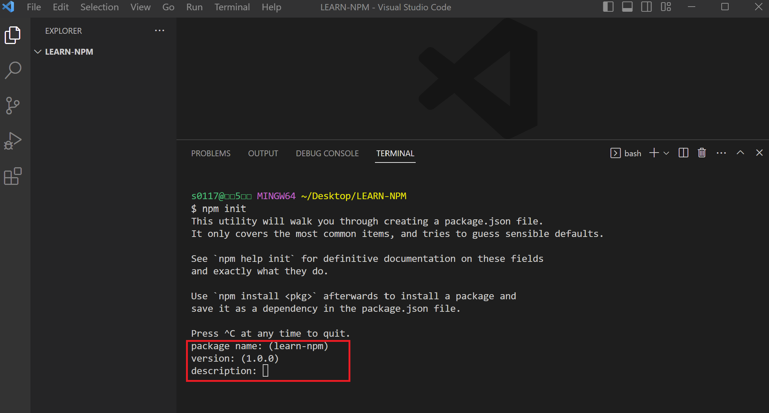Customize layout icon in title bar
The image size is (769, 413).
tap(666, 7)
